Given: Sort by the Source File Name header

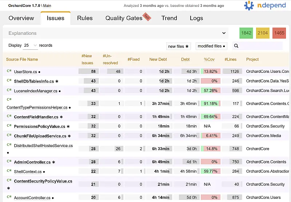Looking at the screenshot, I should pos(22,59).
